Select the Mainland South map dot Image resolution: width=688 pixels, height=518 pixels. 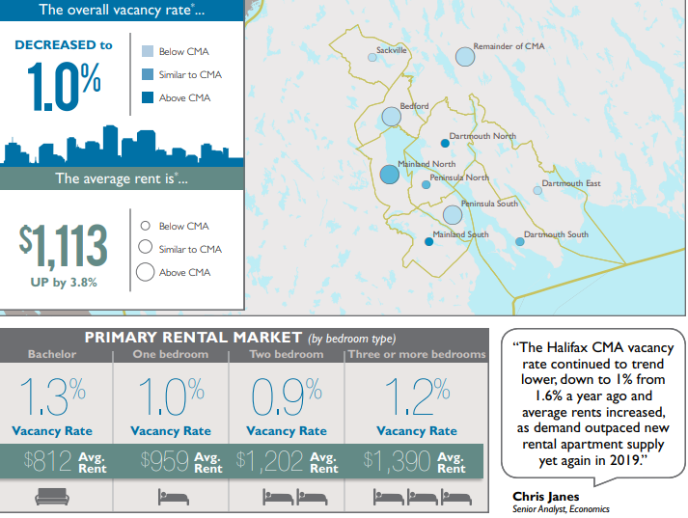tap(429, 242)
